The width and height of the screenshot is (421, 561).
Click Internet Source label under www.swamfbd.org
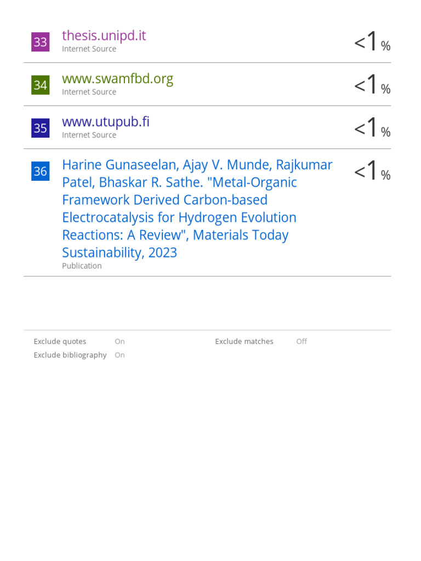(x=89, y=92)
